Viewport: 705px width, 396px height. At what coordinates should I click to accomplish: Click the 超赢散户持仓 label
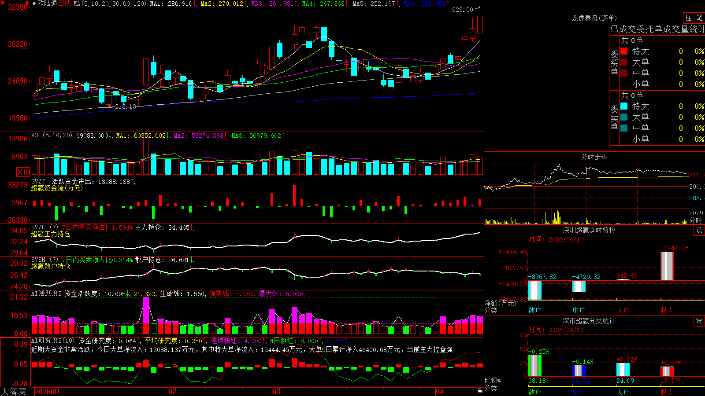tap(51, 266)
